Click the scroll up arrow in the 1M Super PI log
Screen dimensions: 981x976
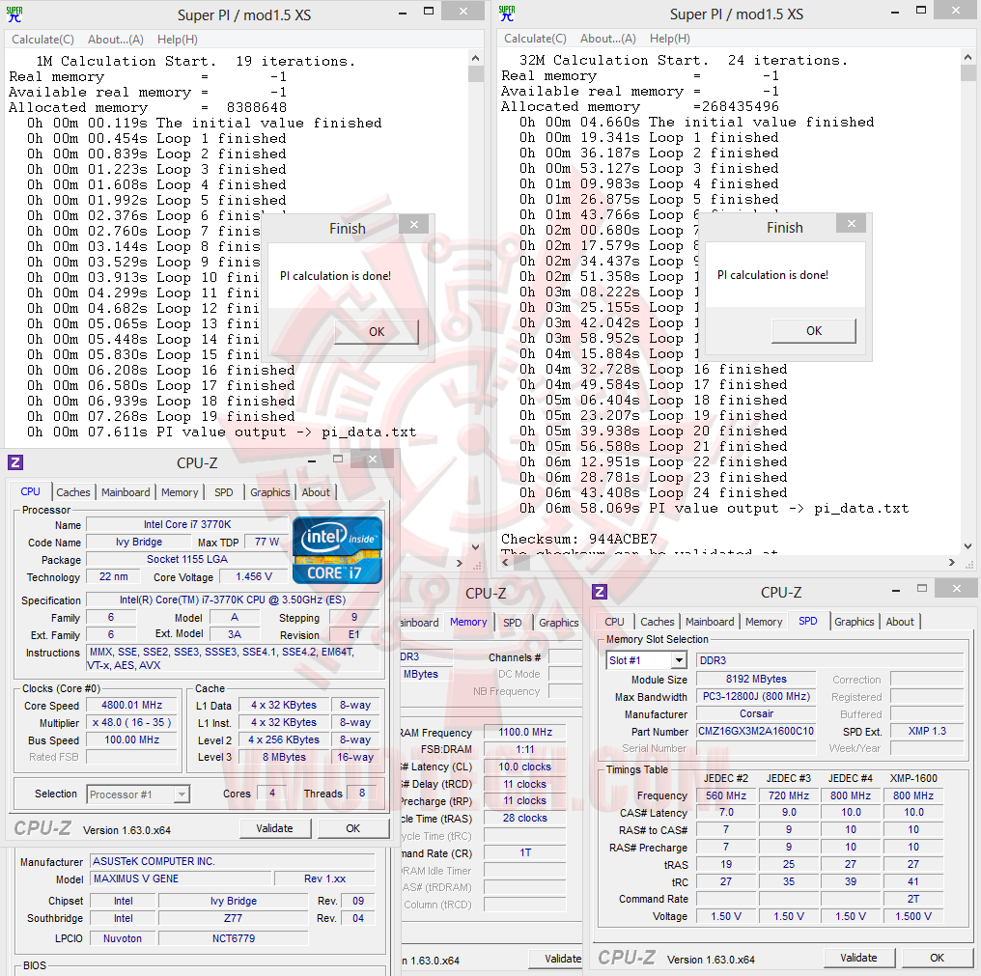point(475,58)
